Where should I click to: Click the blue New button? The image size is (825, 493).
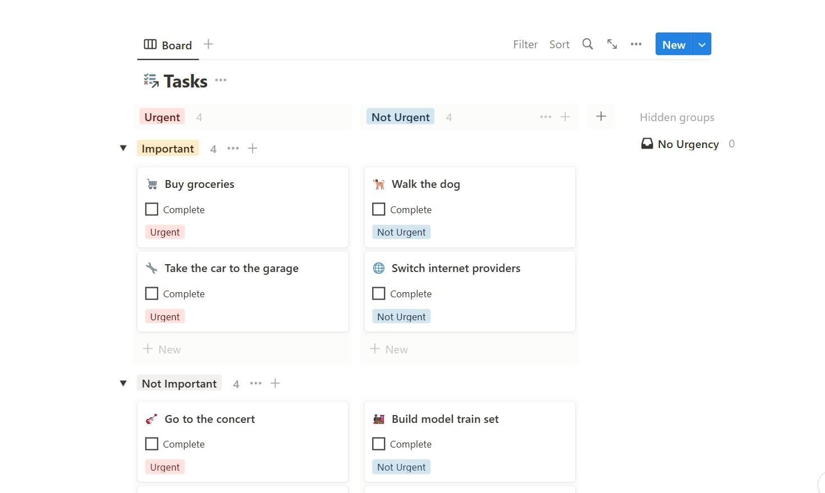(x=673, y=44)
